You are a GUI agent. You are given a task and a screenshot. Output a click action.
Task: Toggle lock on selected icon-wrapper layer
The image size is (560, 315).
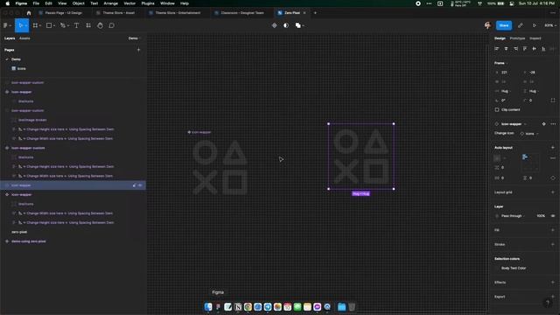tap(134, 185)
